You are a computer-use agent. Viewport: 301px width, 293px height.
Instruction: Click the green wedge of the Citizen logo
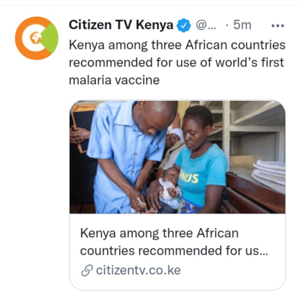50,38
